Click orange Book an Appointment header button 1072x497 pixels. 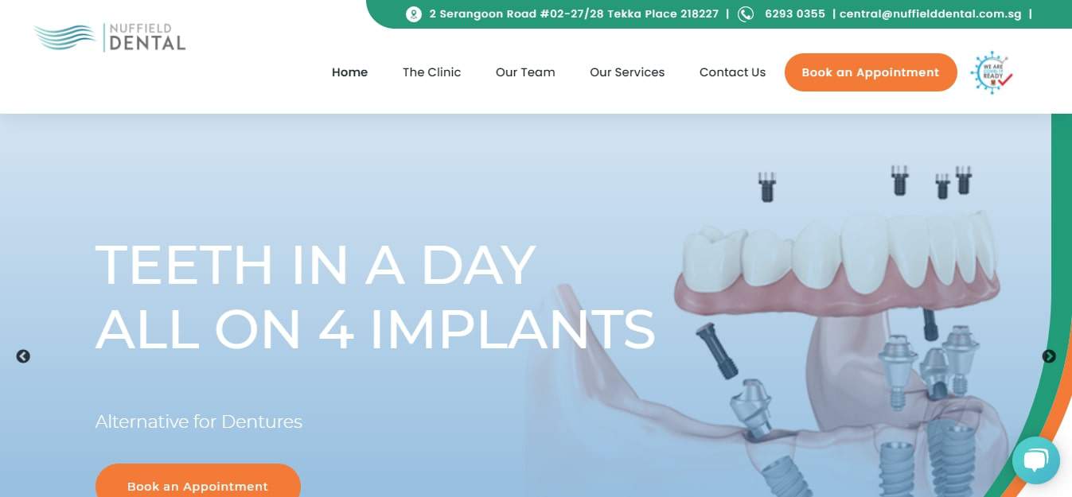[x=871, y=72]
